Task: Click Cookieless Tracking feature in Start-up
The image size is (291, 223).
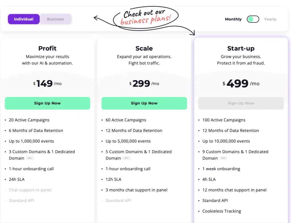Action: coord(222,211)
